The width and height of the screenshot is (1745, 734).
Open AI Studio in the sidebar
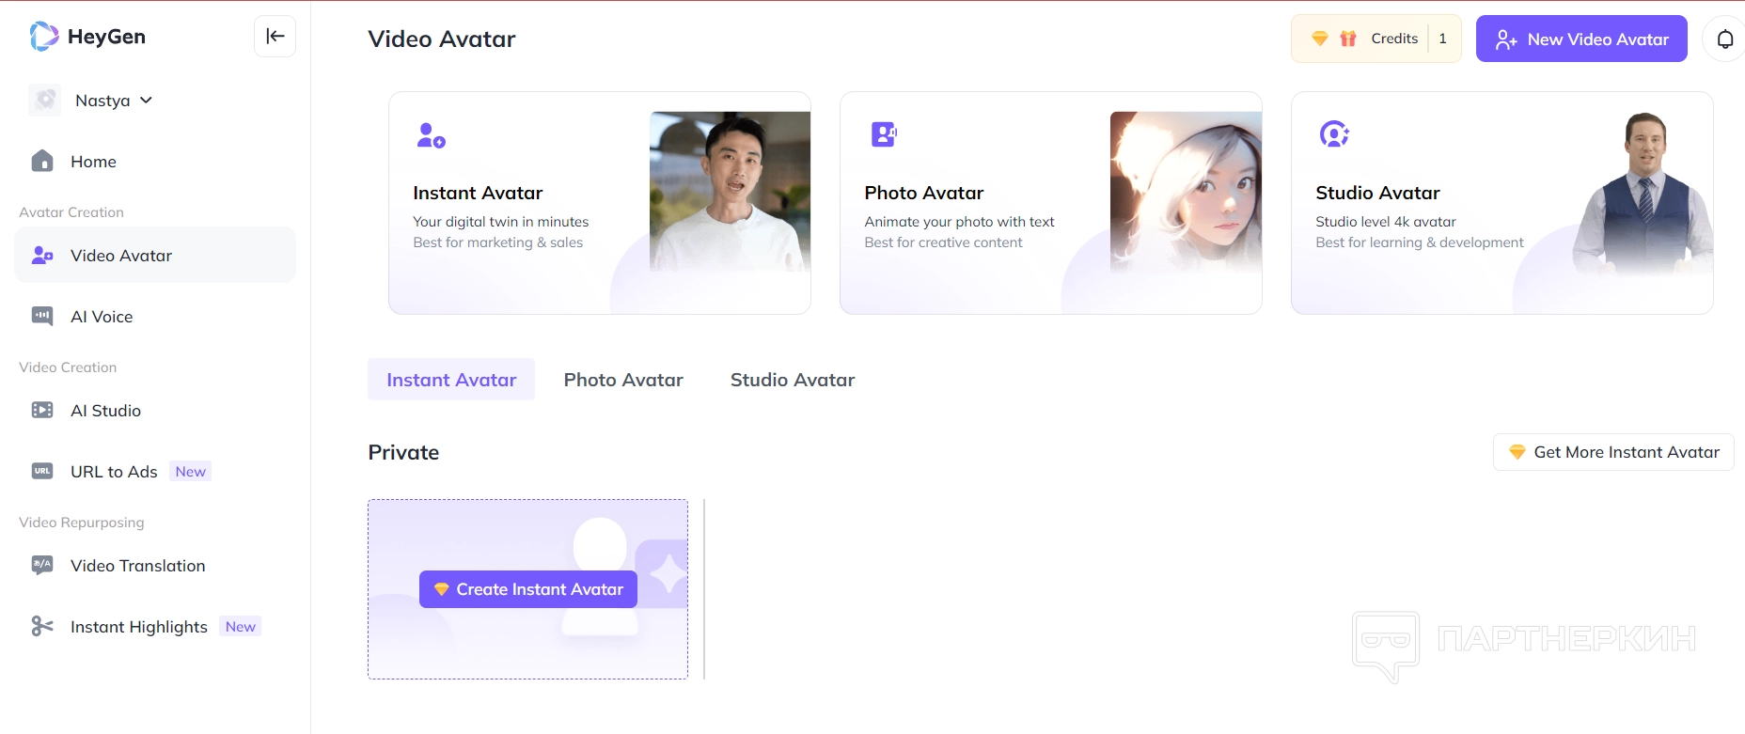point(155,411)
